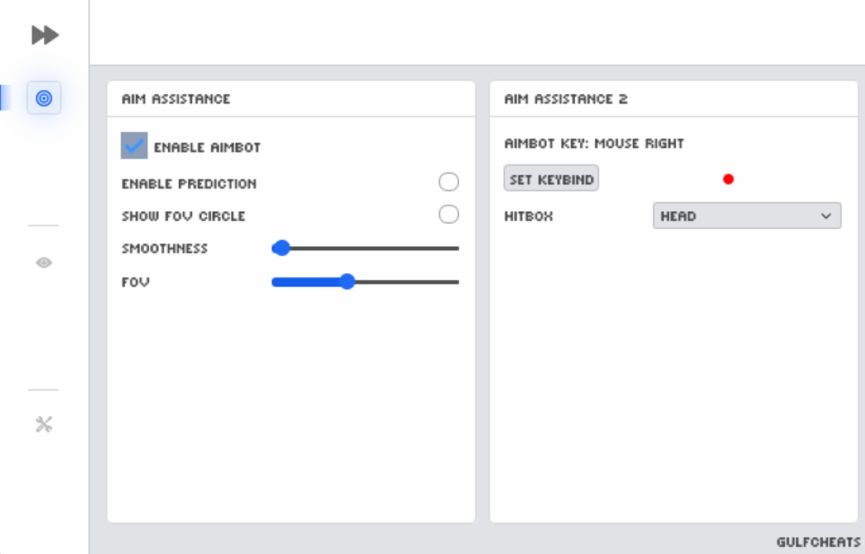Click the Smoothness slider handle

coord(281,249)
